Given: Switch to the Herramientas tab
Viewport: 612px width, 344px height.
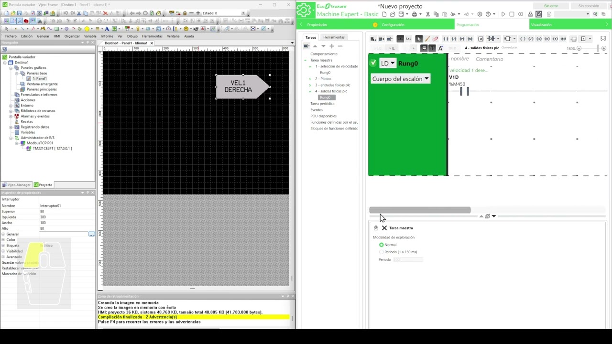Looking at the screenshot, I should point(334,37).
